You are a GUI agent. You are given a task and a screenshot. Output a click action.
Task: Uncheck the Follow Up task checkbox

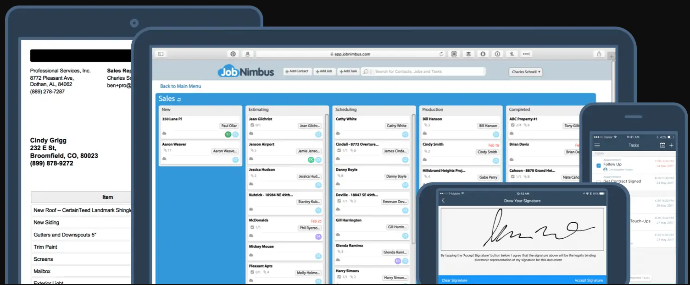point(599,165)
